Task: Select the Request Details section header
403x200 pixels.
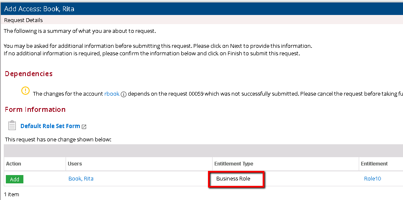Action: coord(23,20)
